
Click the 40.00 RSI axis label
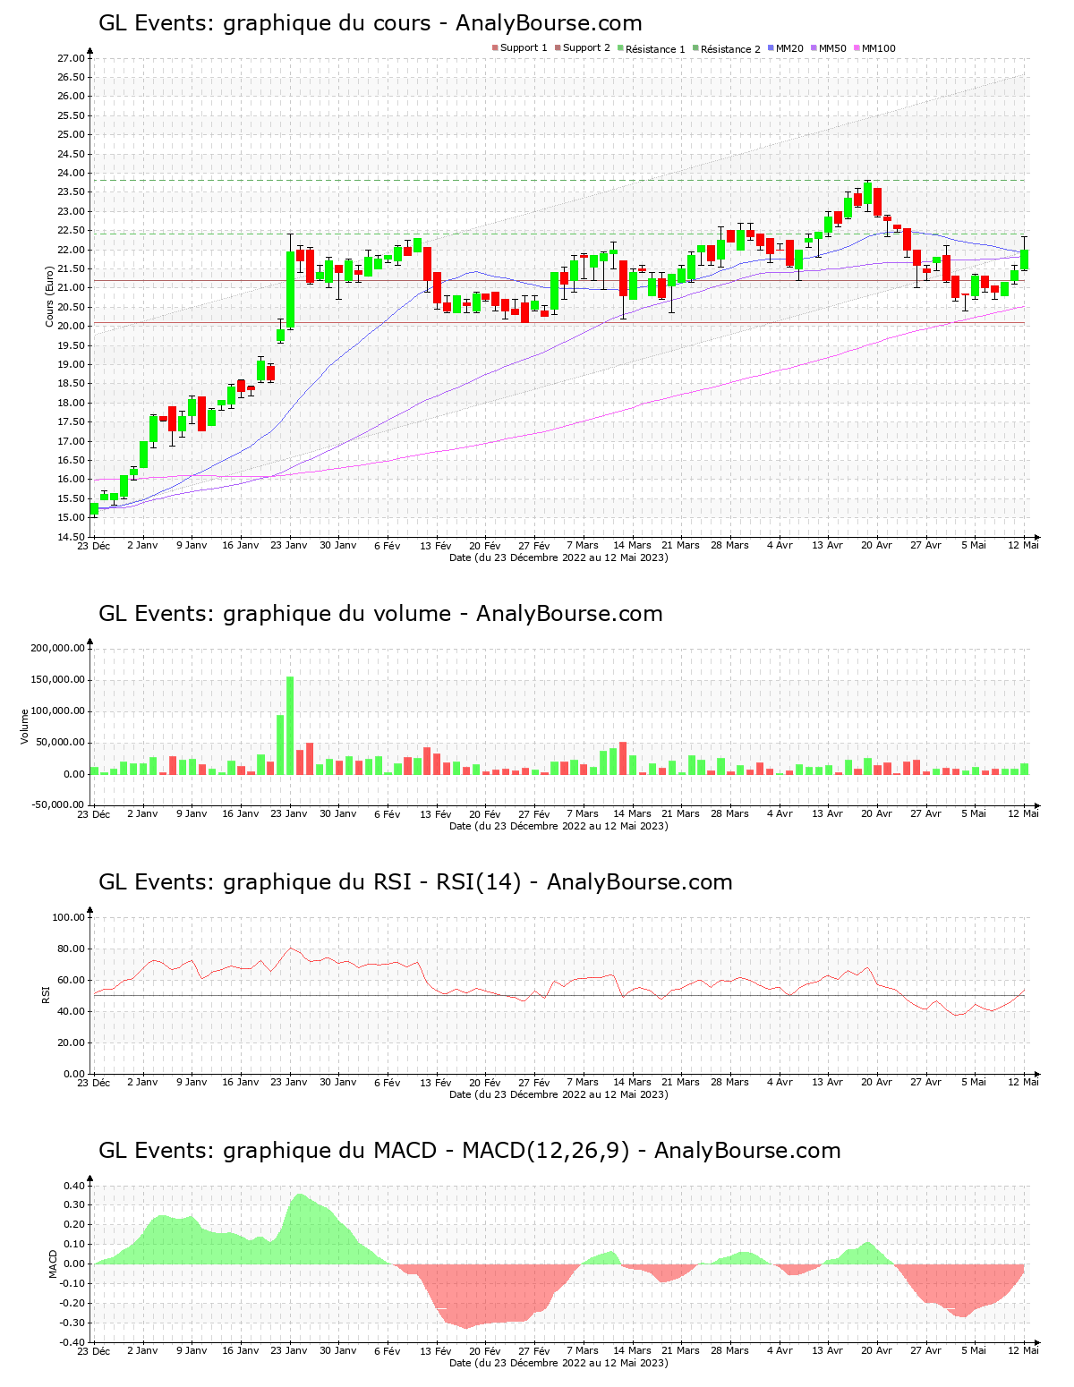click(71, 1012)
